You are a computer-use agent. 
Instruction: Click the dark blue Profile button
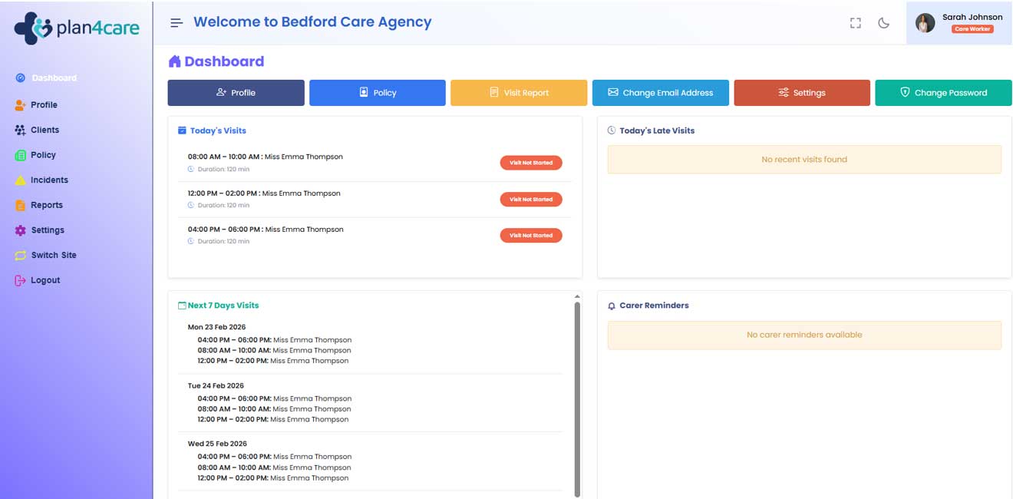236,93
